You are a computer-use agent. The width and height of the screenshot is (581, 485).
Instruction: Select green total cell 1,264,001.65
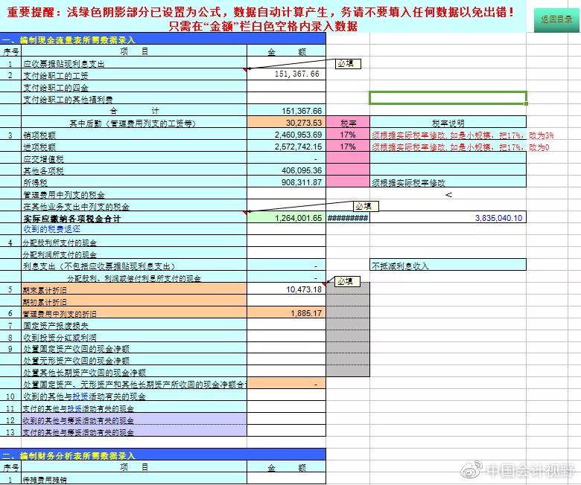287,217
